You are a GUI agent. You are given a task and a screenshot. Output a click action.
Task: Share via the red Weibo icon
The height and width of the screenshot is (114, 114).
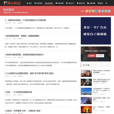coord(90,11)
